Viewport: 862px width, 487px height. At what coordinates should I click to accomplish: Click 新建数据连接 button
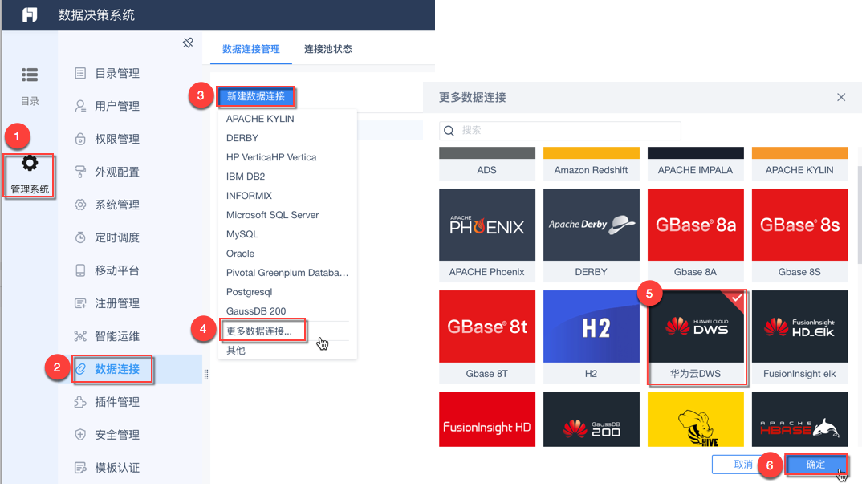256,97
